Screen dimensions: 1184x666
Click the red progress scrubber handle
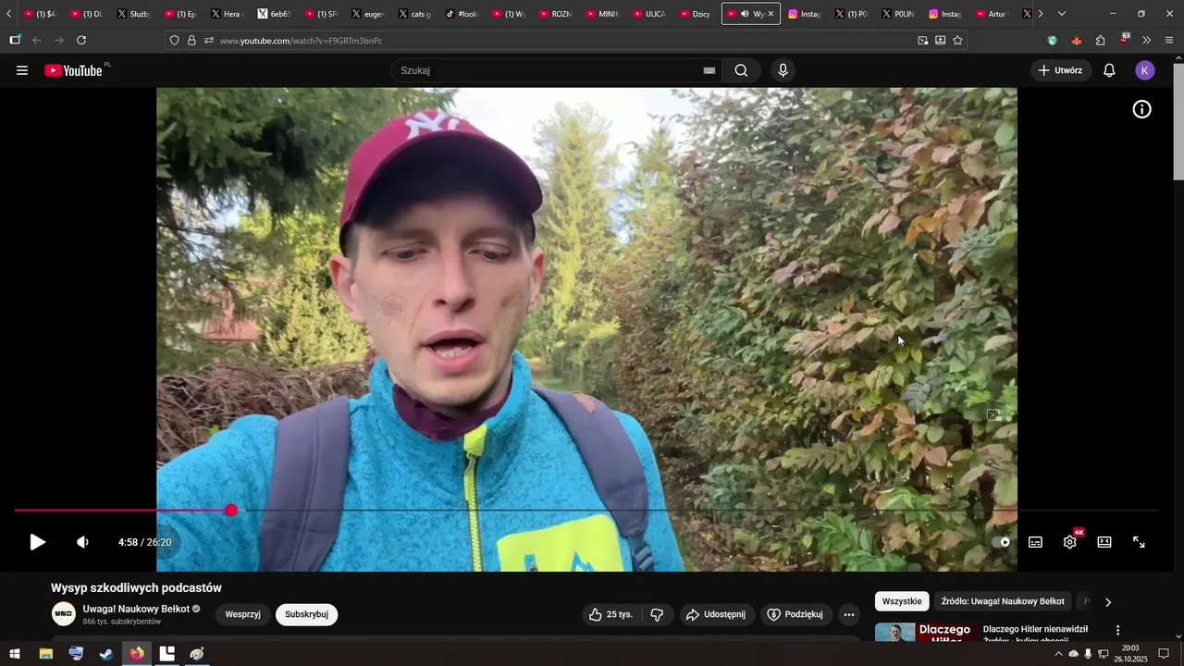click(x=231, y=510)
